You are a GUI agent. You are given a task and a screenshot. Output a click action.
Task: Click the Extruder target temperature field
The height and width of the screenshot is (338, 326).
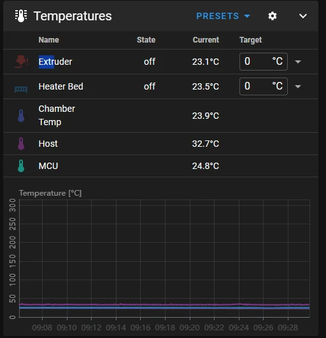[x=264, y=62]
